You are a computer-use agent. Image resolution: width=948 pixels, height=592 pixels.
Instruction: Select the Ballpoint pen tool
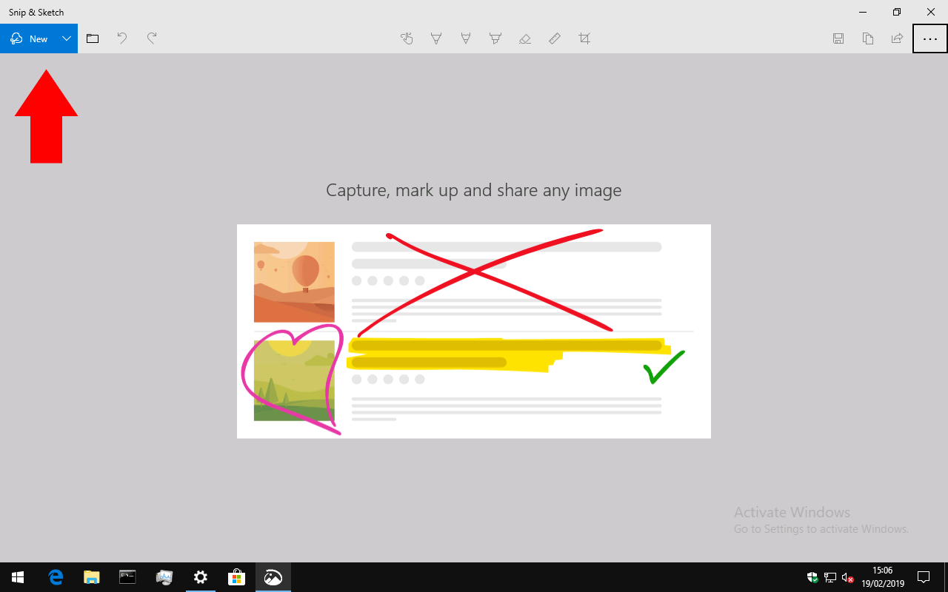(x=436, y=38)
